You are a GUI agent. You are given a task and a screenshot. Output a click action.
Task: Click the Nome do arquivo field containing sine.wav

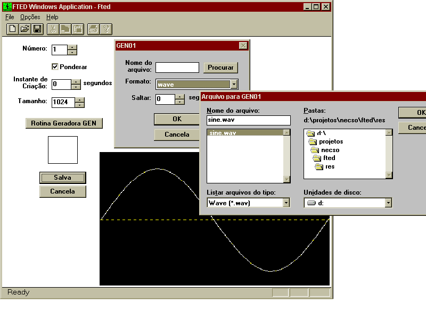click(248, 121)
